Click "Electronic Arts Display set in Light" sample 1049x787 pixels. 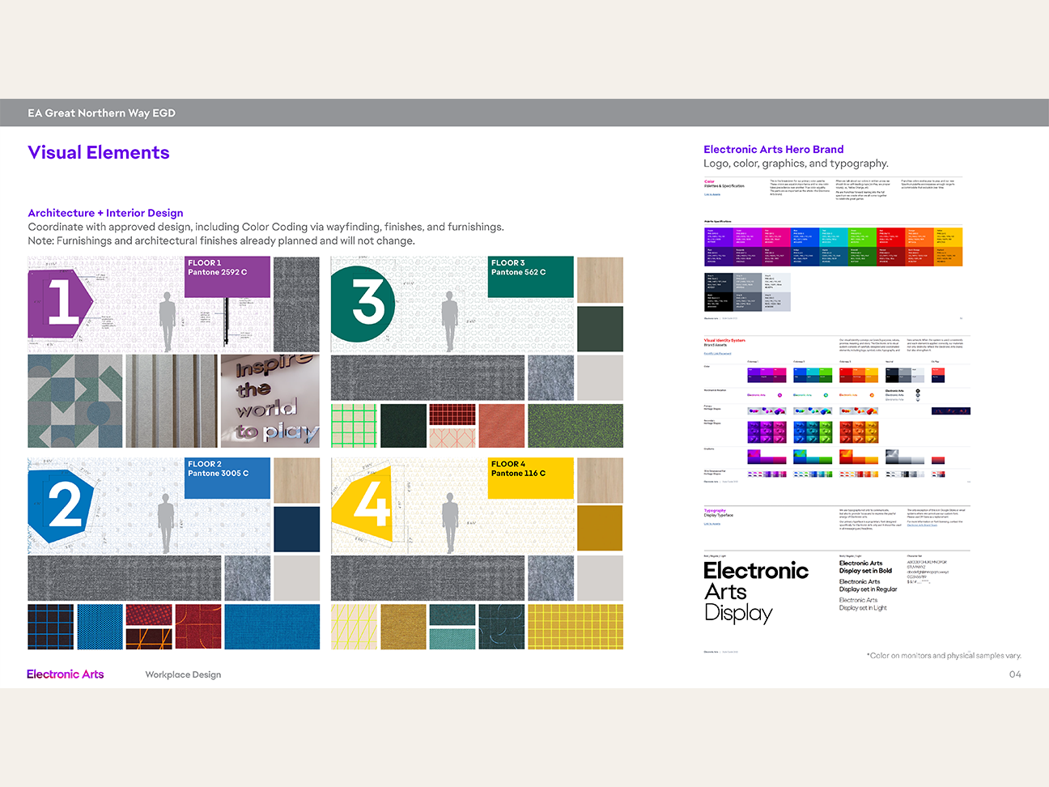863,604
